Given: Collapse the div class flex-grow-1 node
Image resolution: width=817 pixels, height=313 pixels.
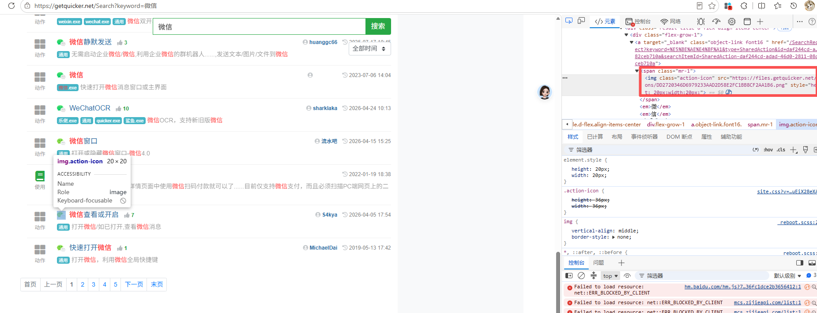Looking at the screenshot, I should pyautogui.click(x=626, y=35).
